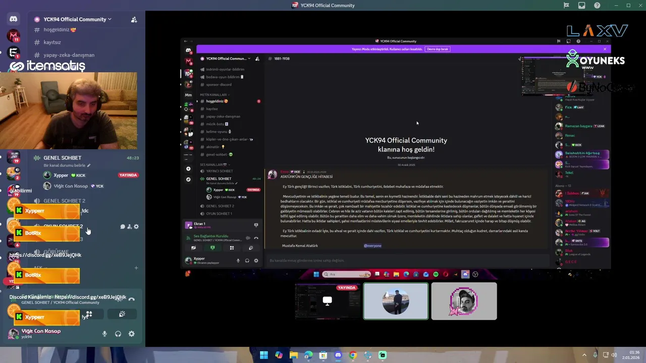Viewport: 646px width, 363px height.
Task: Select member Ramazan baygara in streamed member list
Action: click(x=579, y=126)
